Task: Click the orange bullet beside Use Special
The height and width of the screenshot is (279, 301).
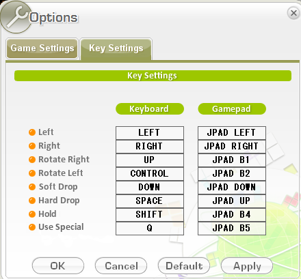Action: click(x=32, y=227)
